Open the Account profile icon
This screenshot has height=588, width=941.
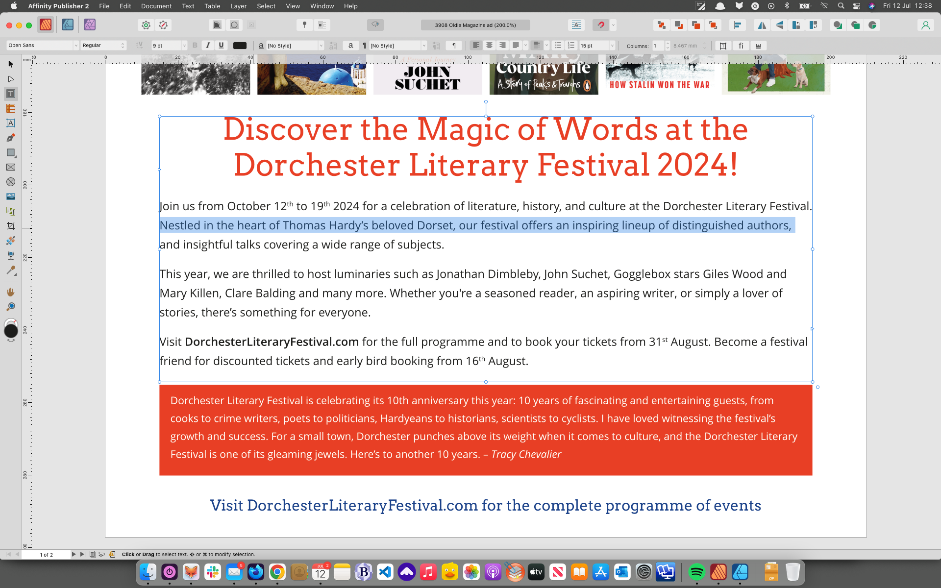pos(925,25)
